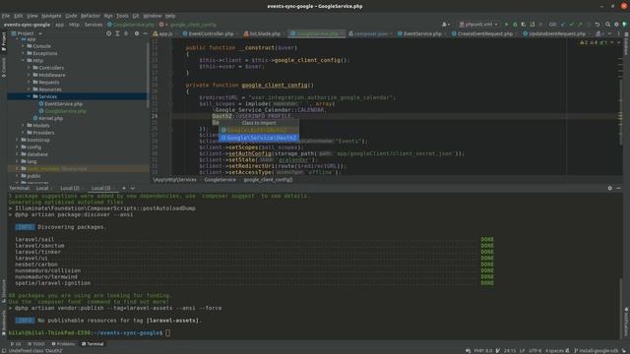The width and height of the screenshot is (630, 354).
Task: Expand the Exceptions folder
Action: click(x=24, y=53)
